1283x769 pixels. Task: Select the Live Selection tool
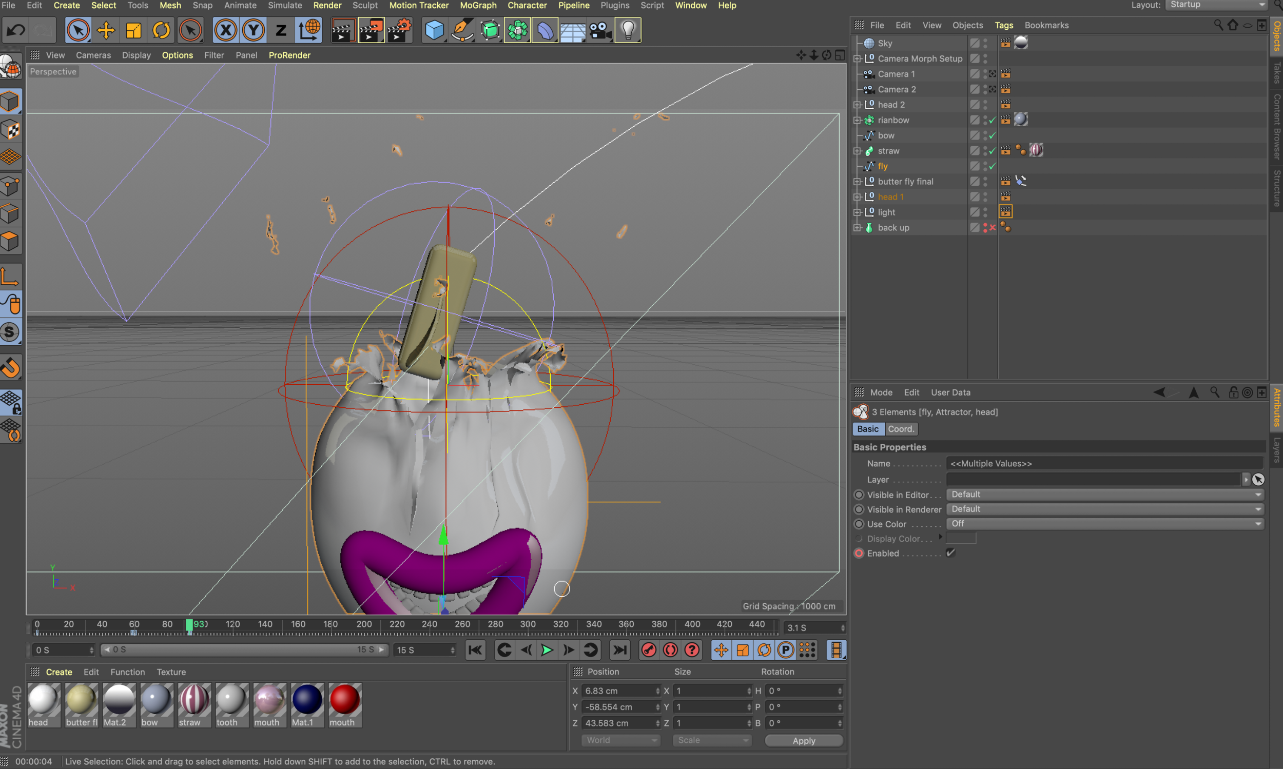point(78,30)
